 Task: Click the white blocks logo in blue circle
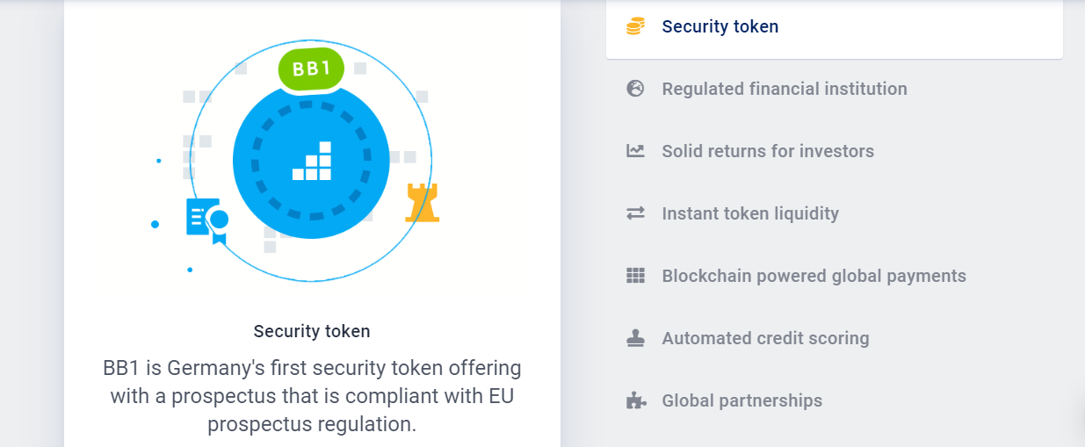pyautogui.click(x=312, y=162)
